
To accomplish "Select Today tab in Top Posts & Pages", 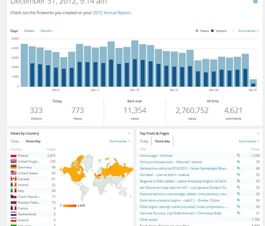I will tap(144, 141).
